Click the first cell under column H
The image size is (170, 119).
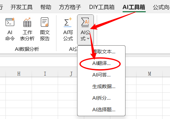point(19,81)
